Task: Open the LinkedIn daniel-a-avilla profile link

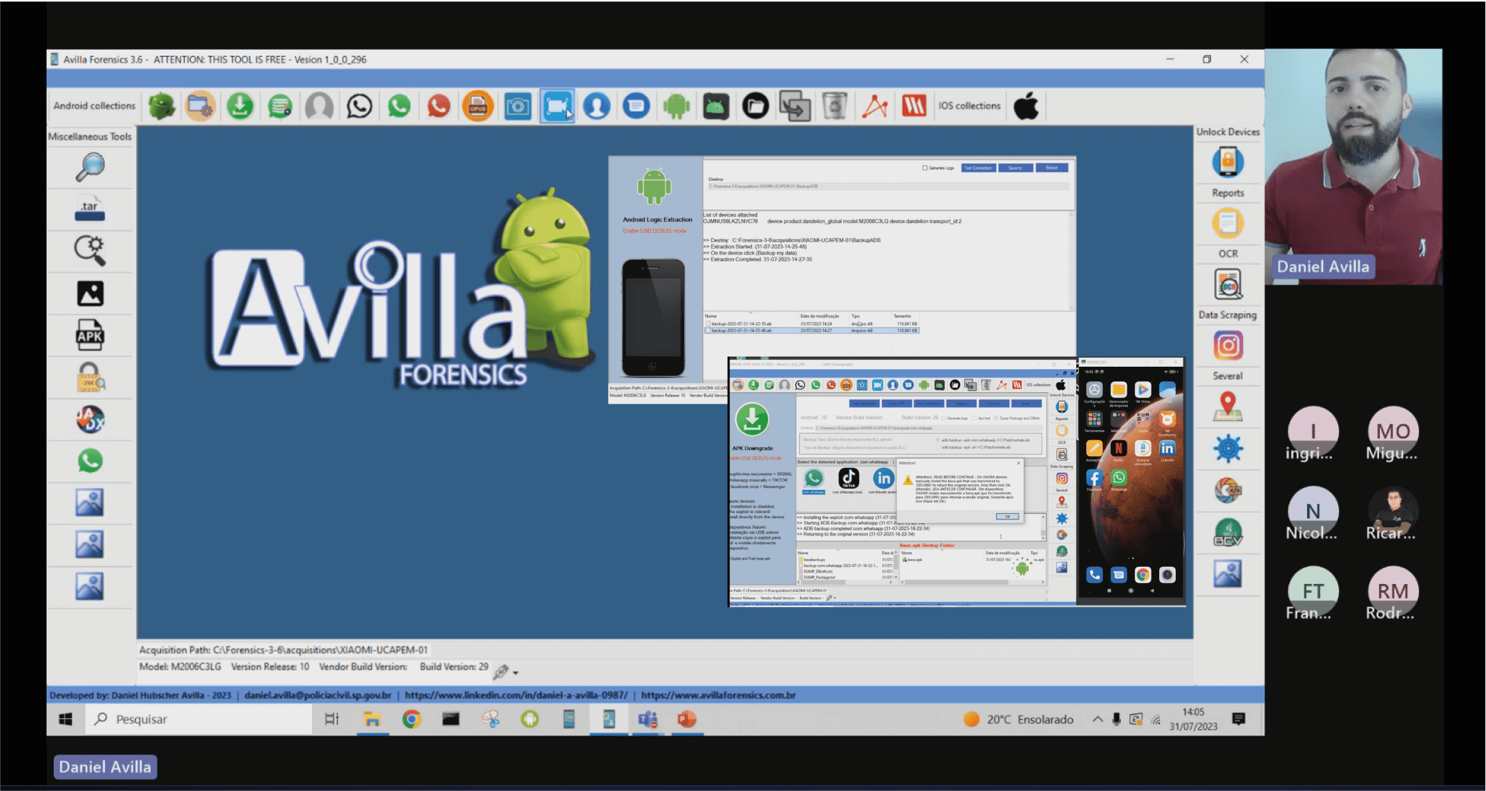Action: (x=516, y=695)
